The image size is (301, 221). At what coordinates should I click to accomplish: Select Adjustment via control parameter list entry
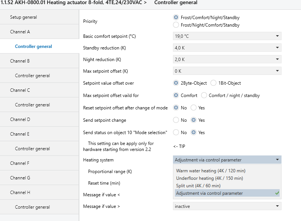tap(209, 193)
